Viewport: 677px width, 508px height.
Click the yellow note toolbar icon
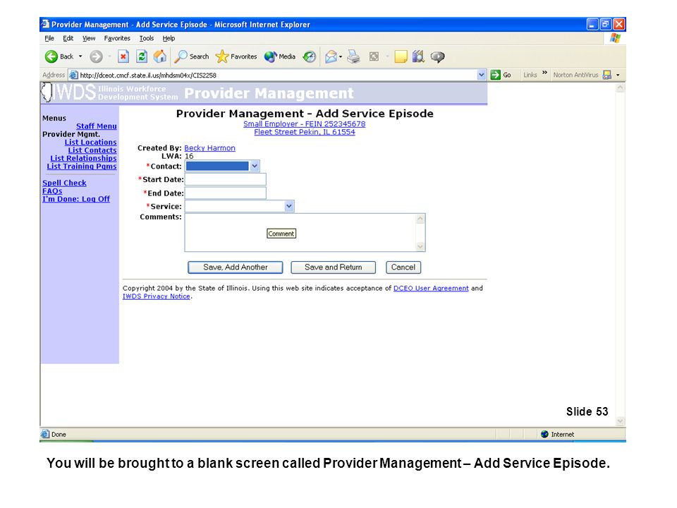coord(401,56)
